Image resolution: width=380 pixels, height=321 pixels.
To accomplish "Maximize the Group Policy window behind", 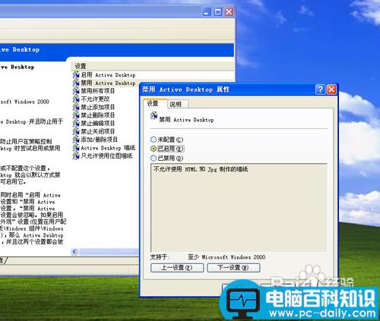I will pos(218,12).
